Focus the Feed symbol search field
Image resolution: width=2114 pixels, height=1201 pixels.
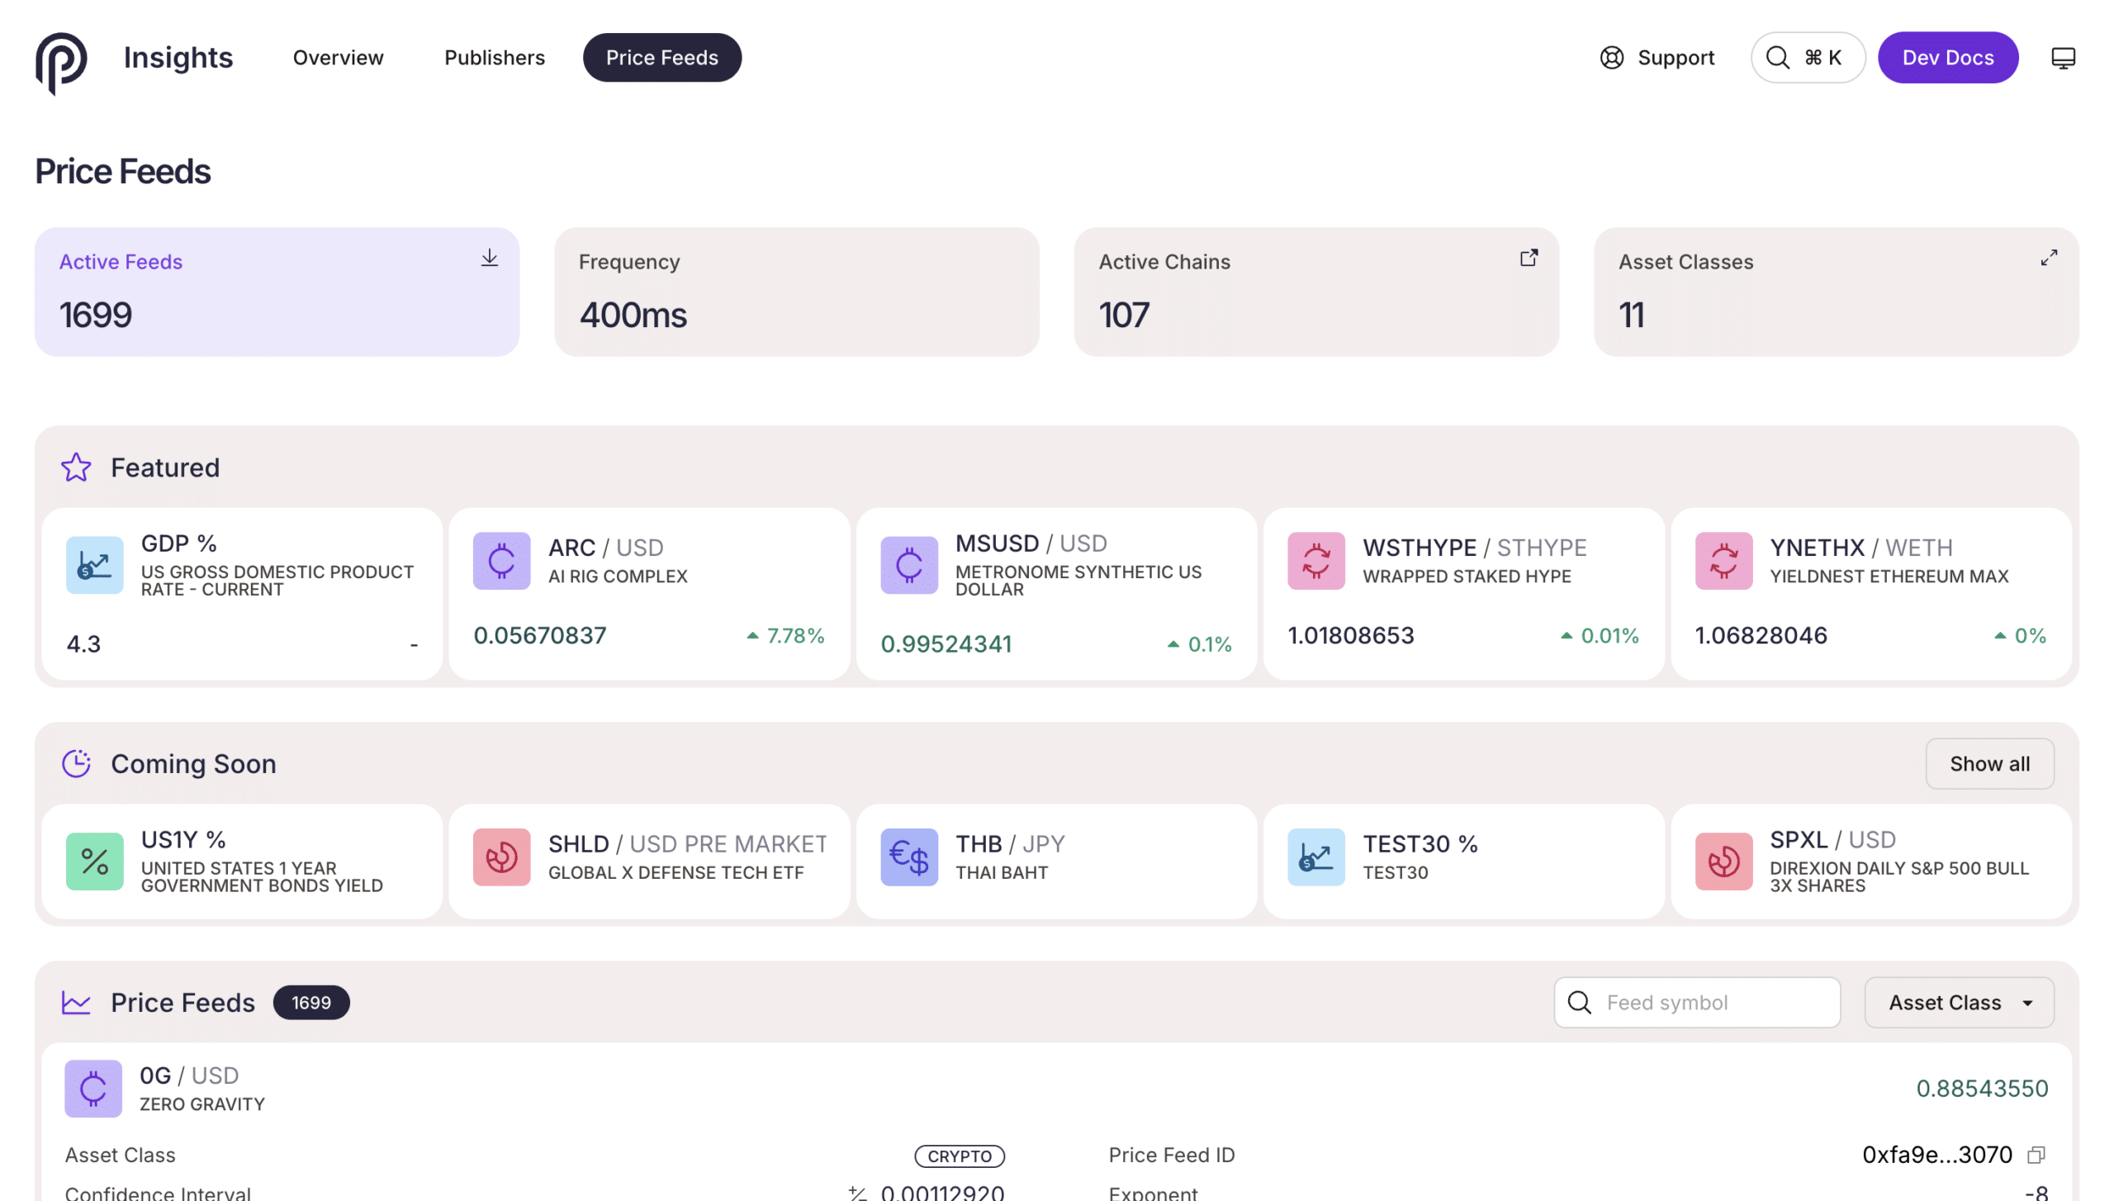(1709, 1003)
